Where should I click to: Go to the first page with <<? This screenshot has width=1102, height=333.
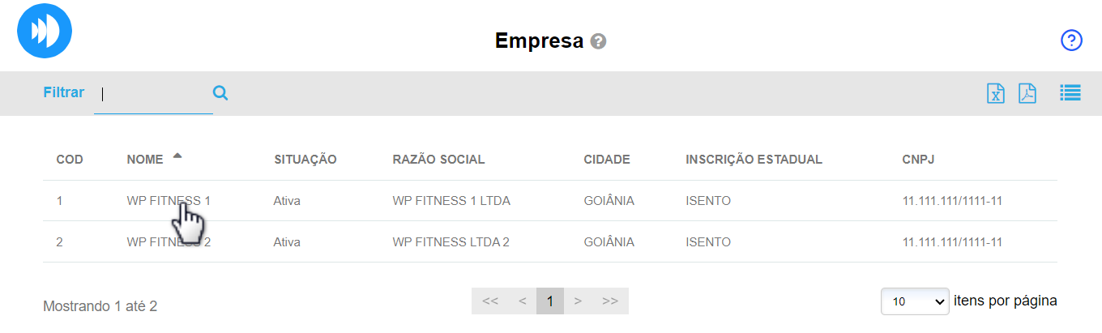(x=489, y=301)
